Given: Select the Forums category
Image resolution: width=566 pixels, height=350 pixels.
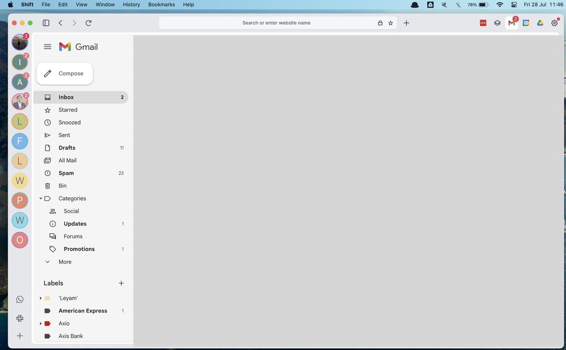Looking at the screenshot, I should tap(81, 236).
